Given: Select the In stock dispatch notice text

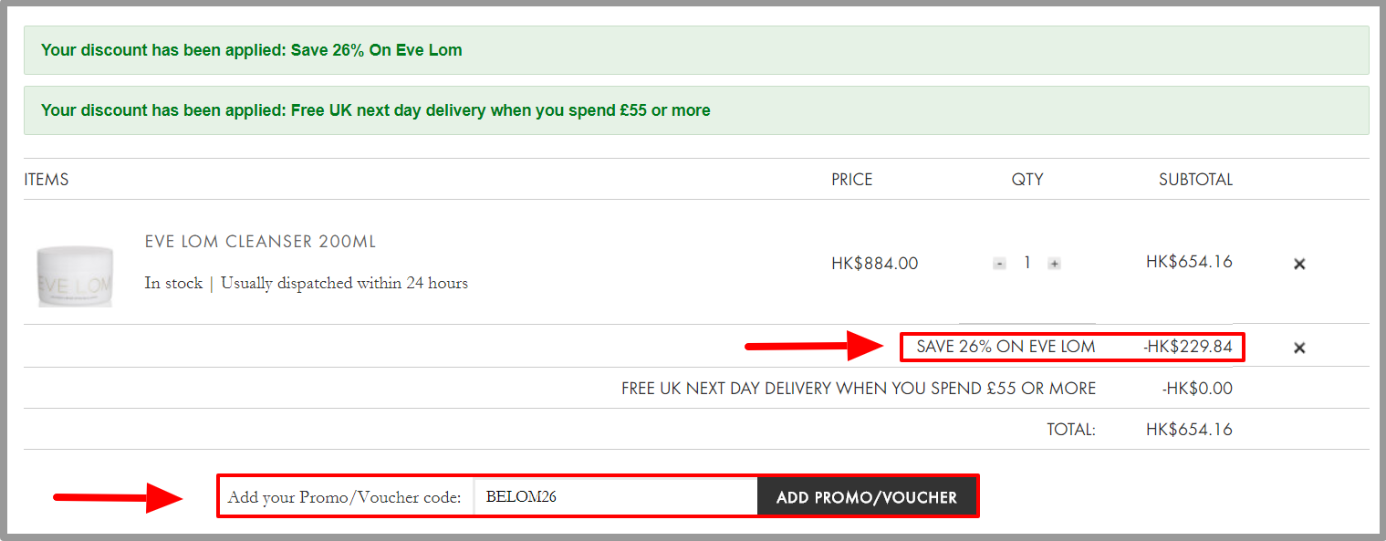Looking at the screenshot, I should [306, 283].
